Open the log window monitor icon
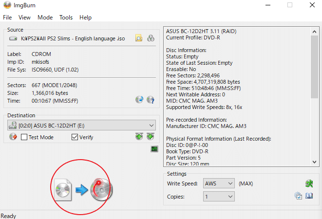This screenshot has width=322, height=219. (154, 149)
